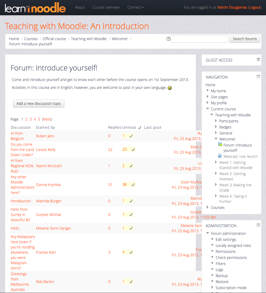Open Logs in administration

pyautogui.click(x=219, y=270)
